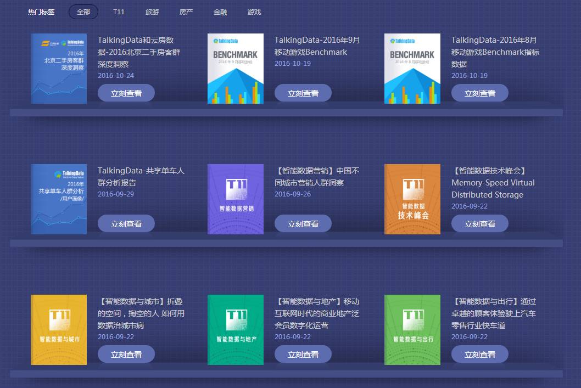Select the 全部 tag filter
The width and height of the screenshot is (581, 388).
point(83,12)
